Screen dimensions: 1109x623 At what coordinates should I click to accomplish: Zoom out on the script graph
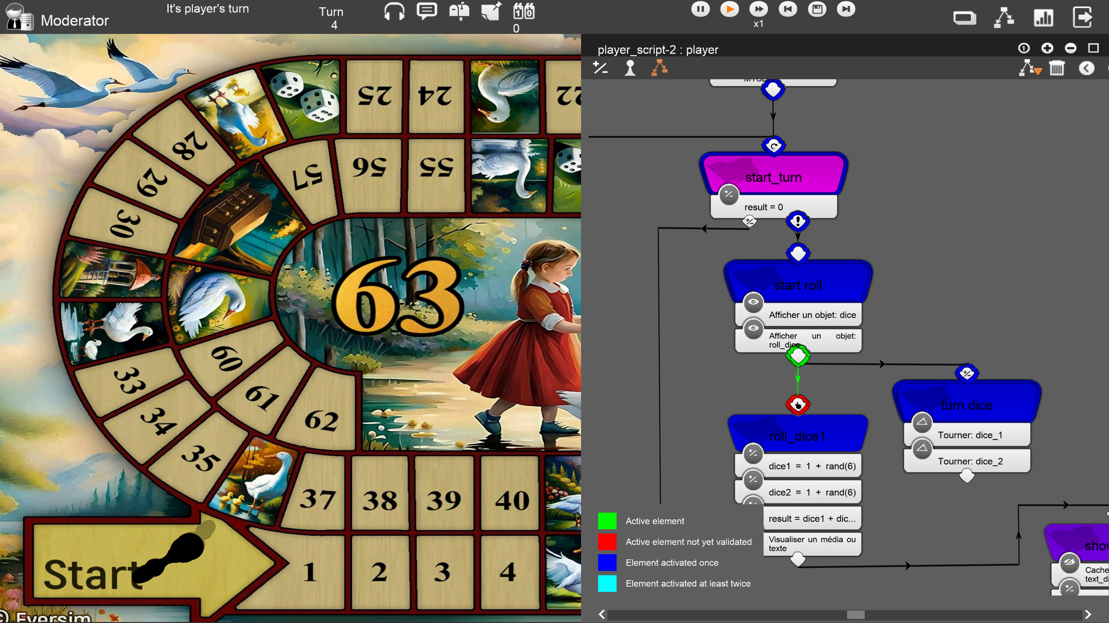pyautogui.click(x=1070, y=48)
